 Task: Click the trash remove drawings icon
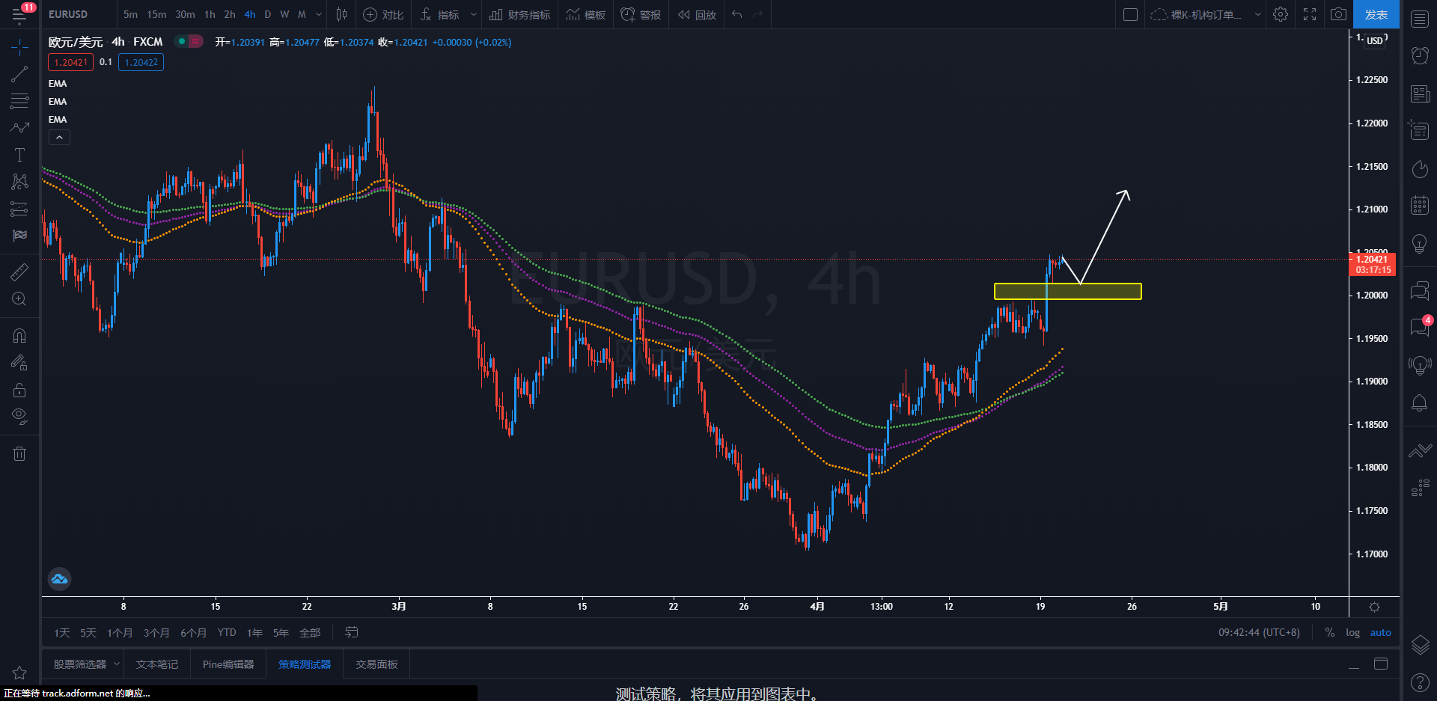pos(19,453)
